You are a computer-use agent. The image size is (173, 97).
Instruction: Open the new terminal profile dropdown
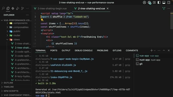point(155,51)
